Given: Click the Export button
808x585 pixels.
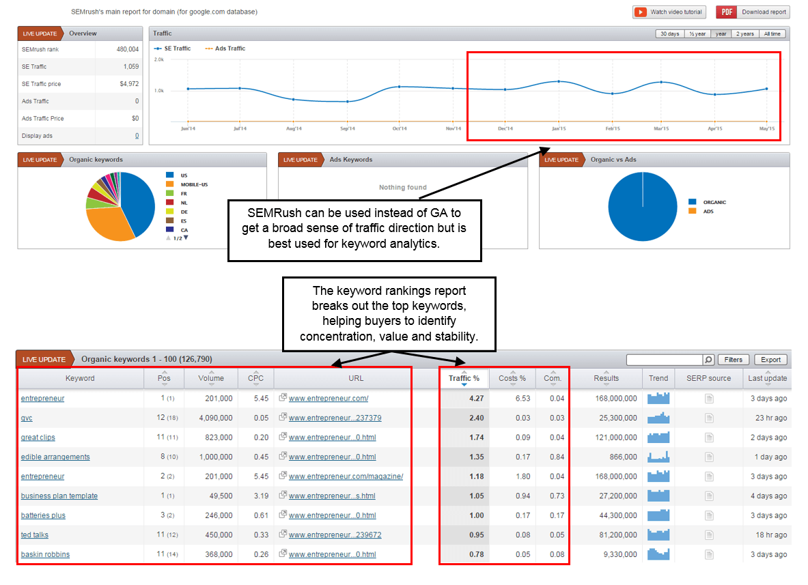Looking at the screenshot, I should 771,360.
